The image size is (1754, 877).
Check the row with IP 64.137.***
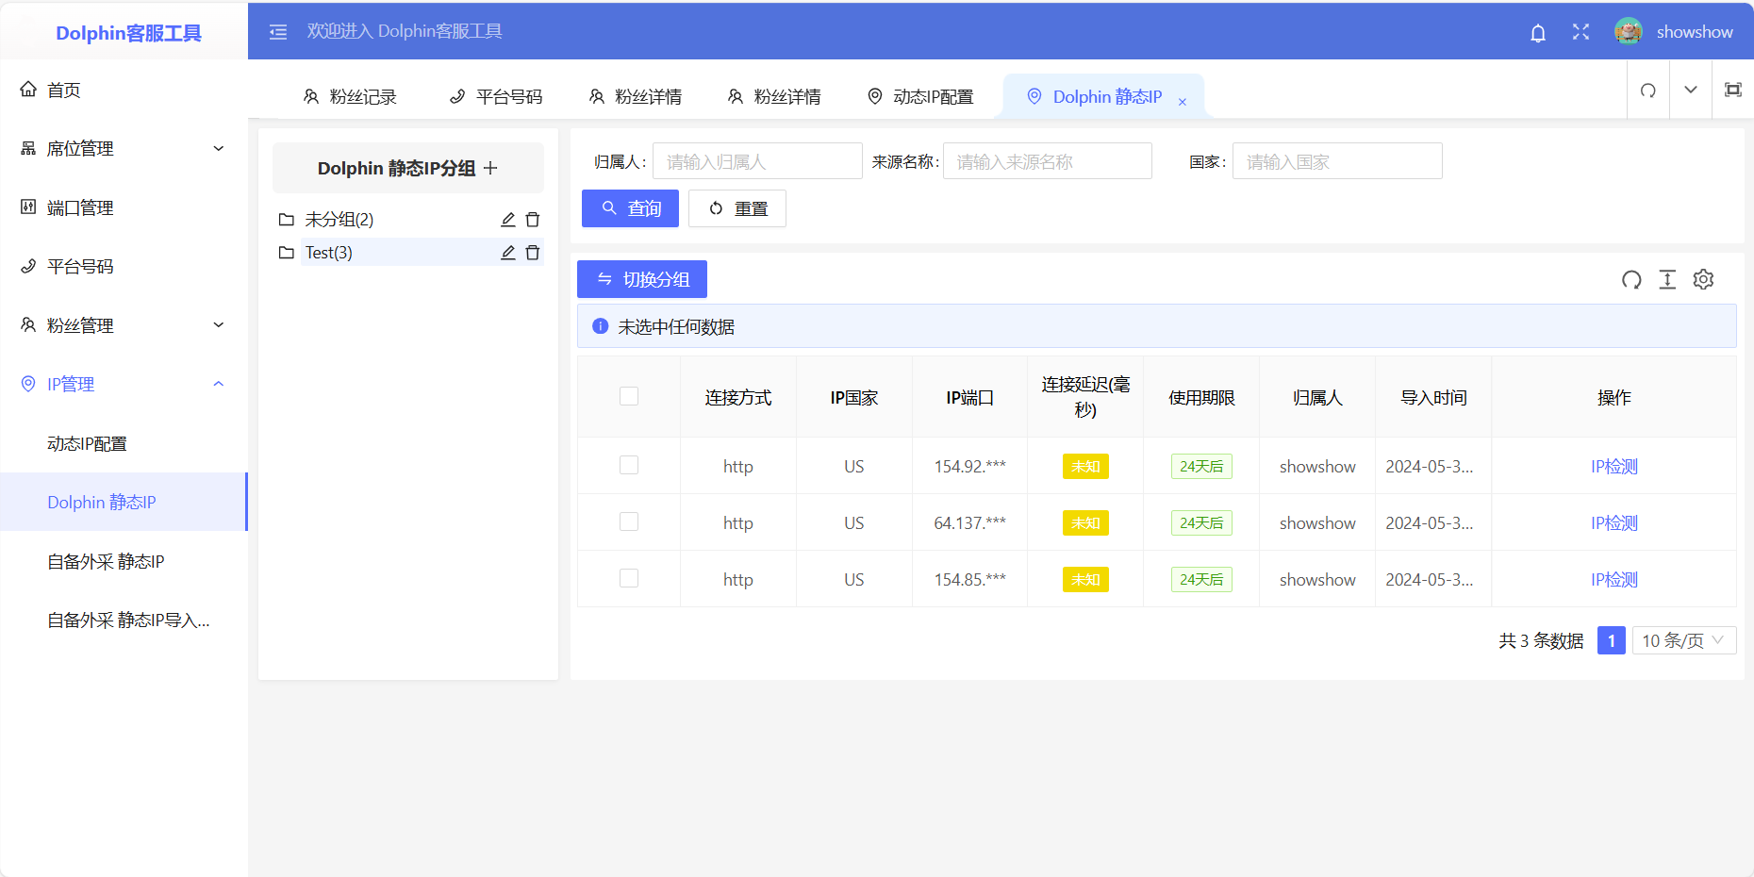(629, 522)
